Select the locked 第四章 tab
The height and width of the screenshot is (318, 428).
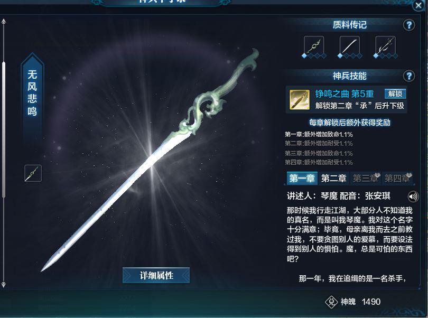click(397, 178)
